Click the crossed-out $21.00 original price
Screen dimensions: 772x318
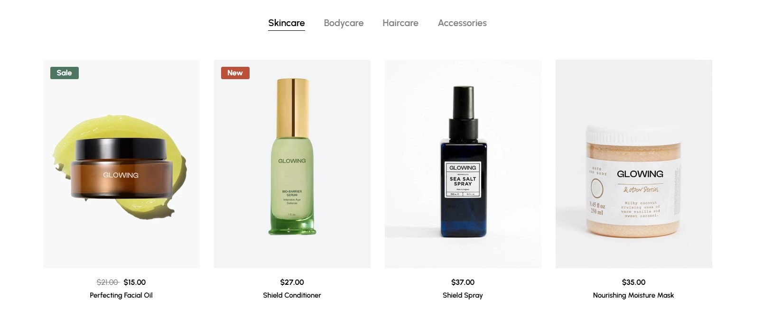coord(108,282)
